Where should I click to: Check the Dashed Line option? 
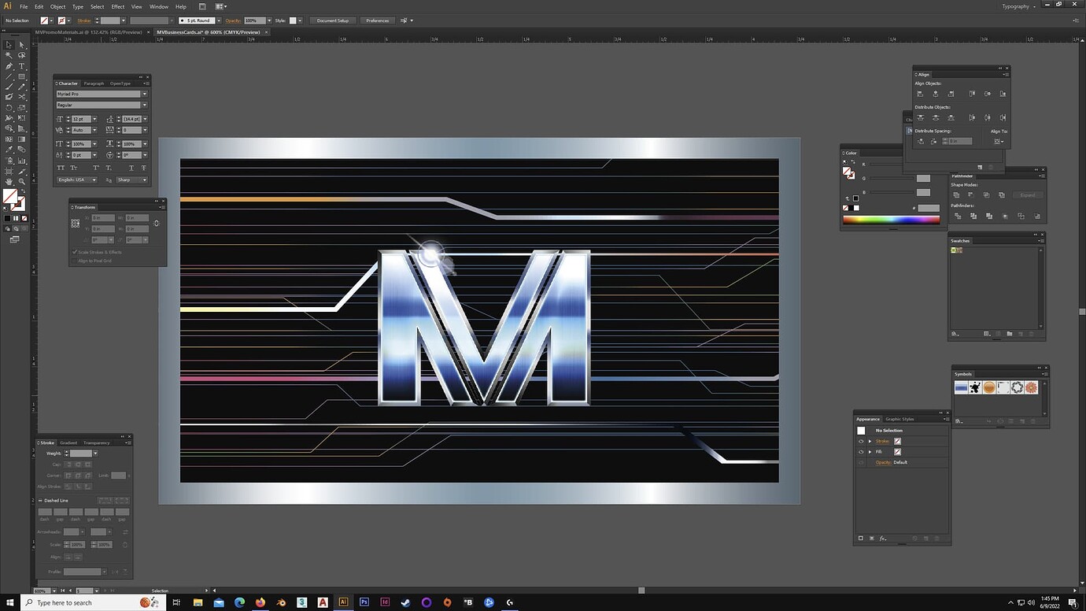point(40,499)
